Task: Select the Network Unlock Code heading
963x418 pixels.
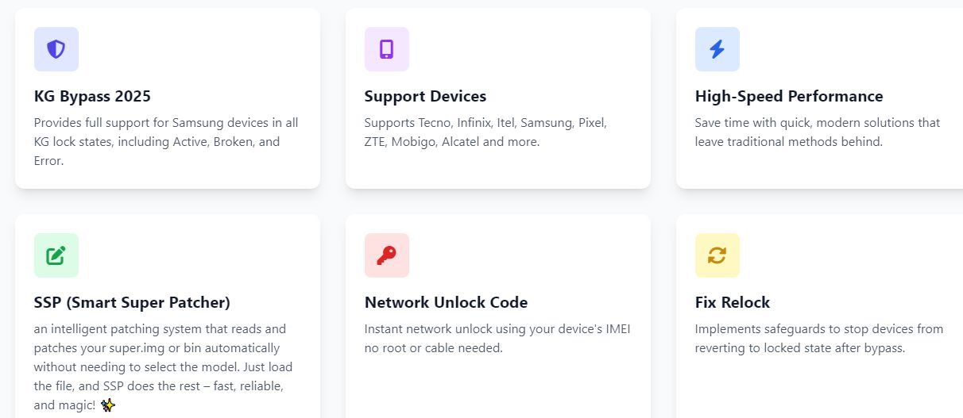Action: [x=446, y=303]
